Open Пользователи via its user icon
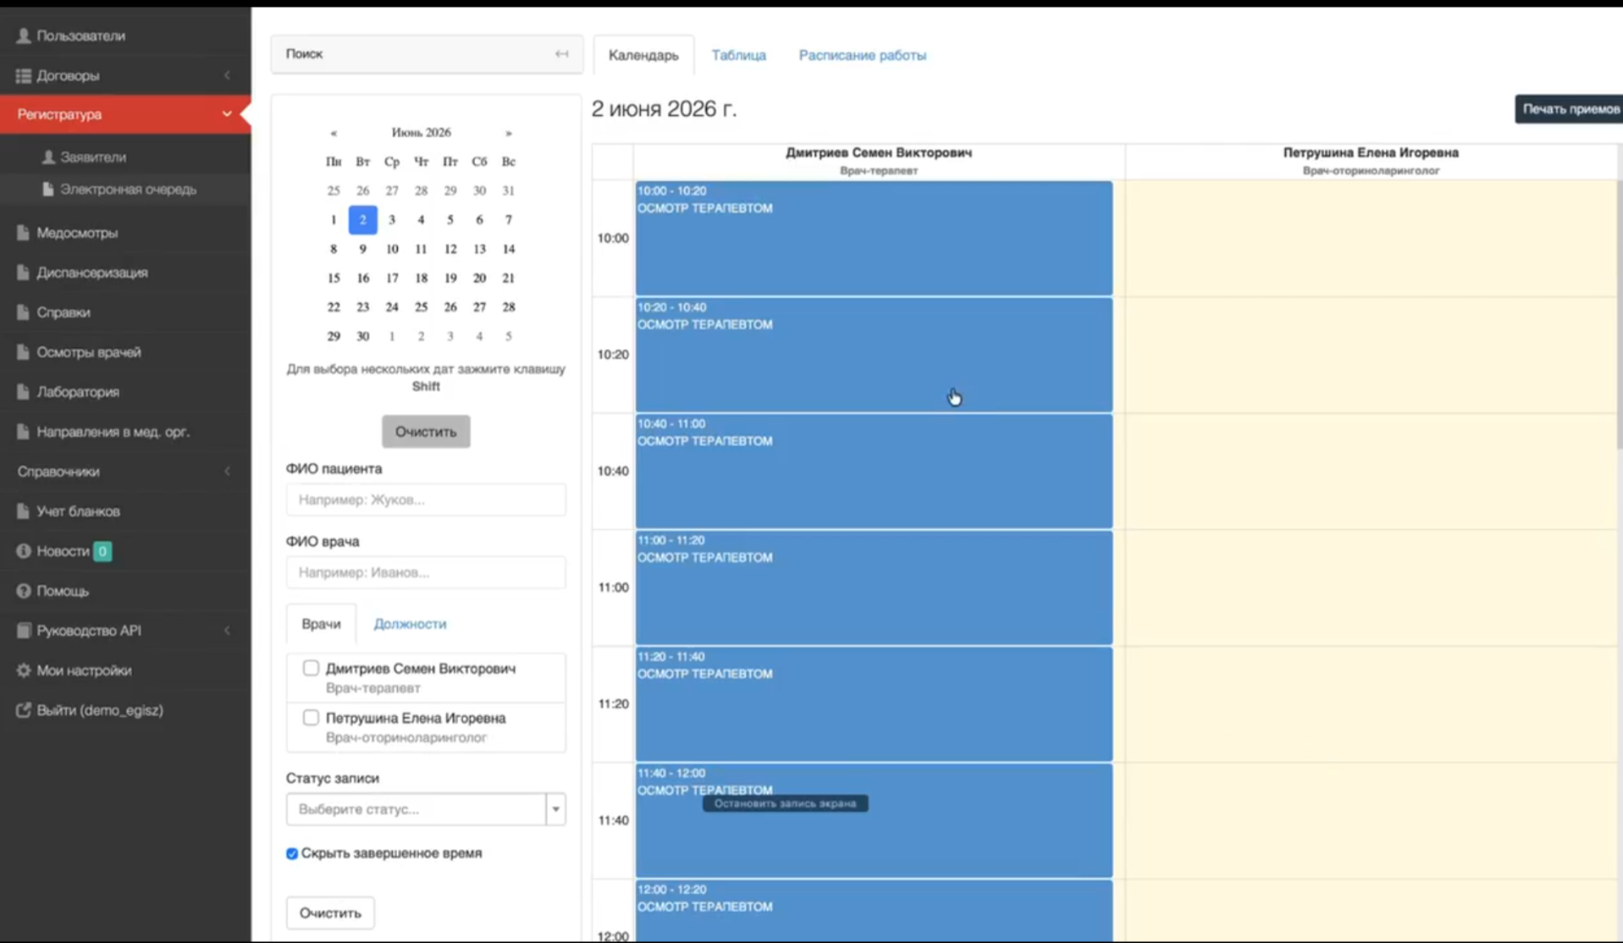1623x943 pixels. [24, 36]
